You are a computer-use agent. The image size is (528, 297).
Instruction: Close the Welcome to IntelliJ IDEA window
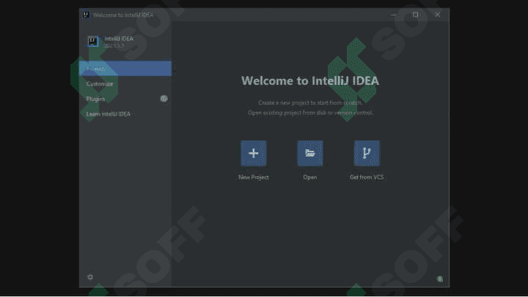(437, 15)
